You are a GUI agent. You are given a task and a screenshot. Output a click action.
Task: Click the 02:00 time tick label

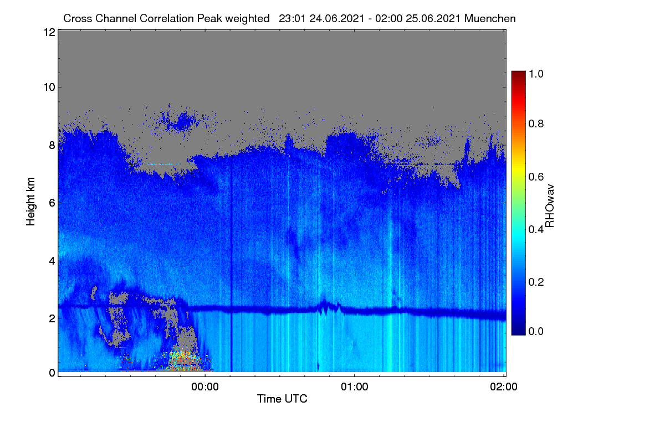(x=503, y=388)
